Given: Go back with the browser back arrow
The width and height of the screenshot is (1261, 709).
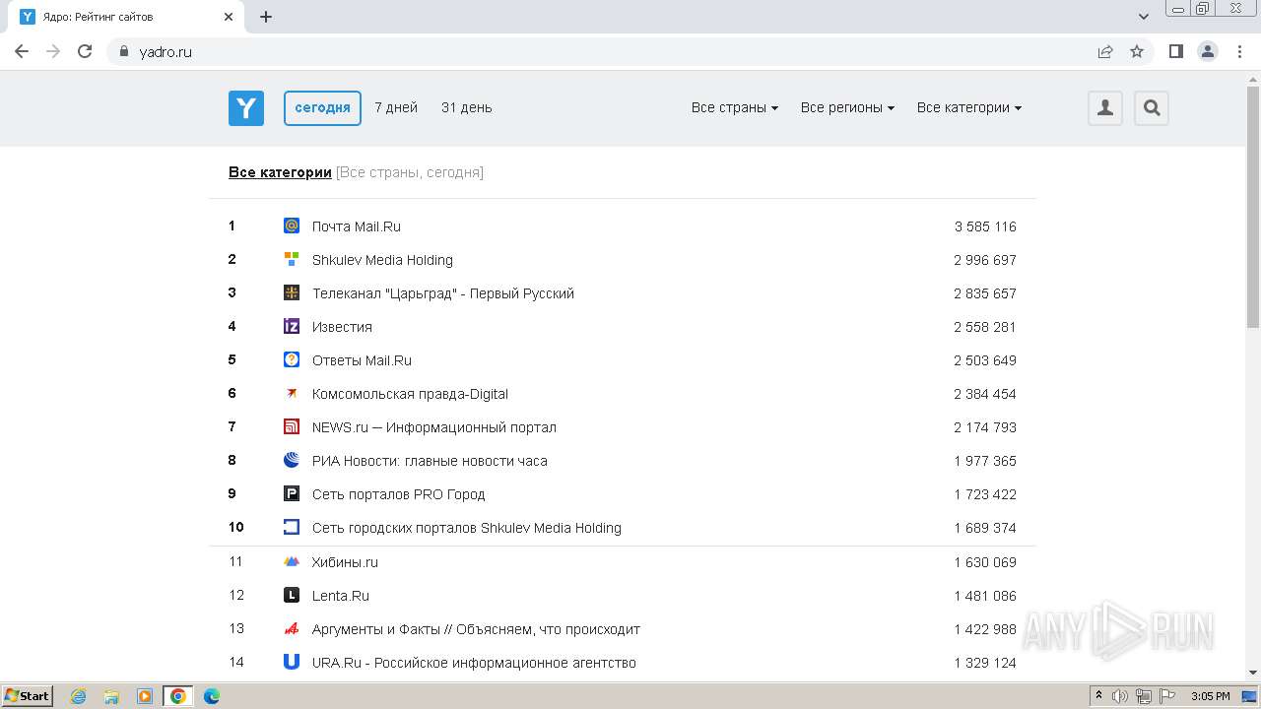Looking at the screenshot, I should (x=22, y=51).
